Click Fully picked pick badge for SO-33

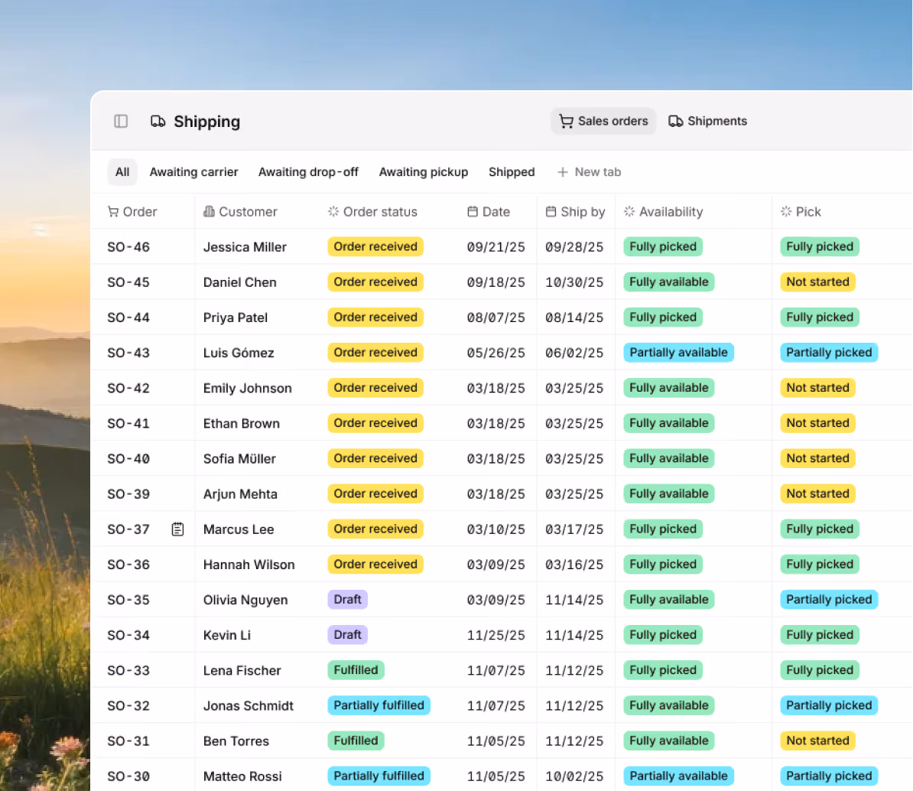tap(820, 670)
